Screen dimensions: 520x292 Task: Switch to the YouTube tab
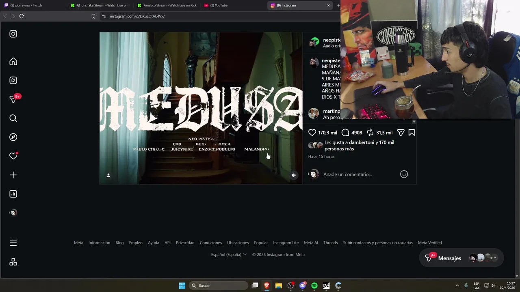coord(233,5)
